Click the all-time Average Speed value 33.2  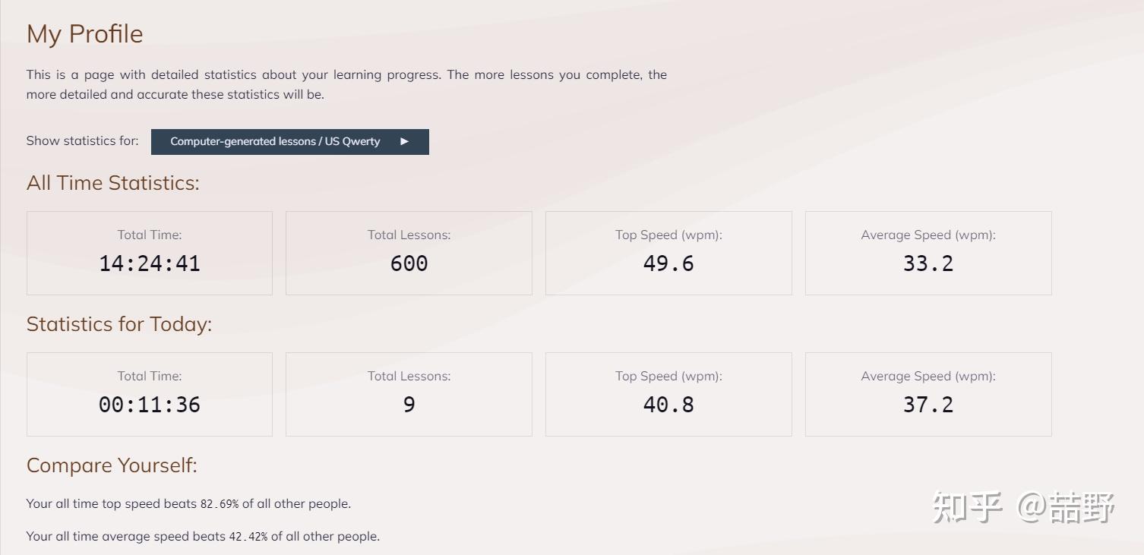(x=928, y=263)
